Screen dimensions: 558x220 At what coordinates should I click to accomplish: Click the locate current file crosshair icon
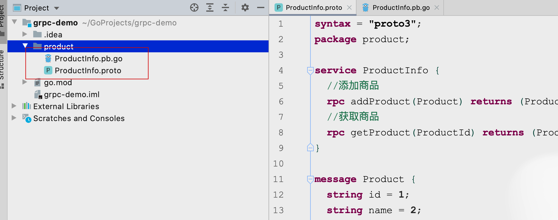point(194,7)
